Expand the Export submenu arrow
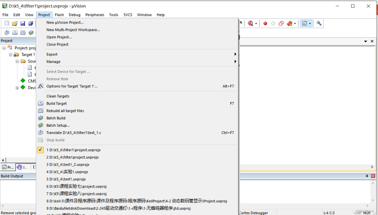This screenshot has height=215, width=378. [235, 54]
